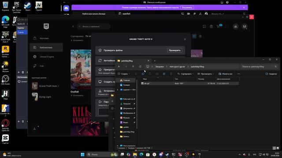The width and height of the screenshot is (282, 158).
Task: Go back with the launcher's back arrow
Action: 73,26
